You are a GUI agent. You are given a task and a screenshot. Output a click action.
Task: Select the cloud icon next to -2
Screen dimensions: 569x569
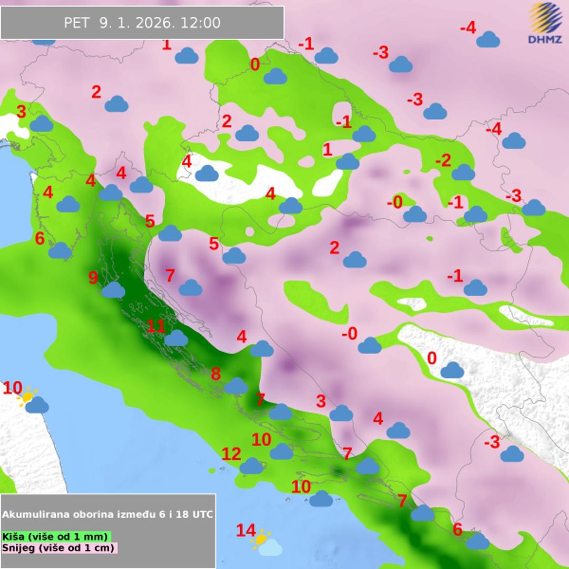[x=464, y=172]
